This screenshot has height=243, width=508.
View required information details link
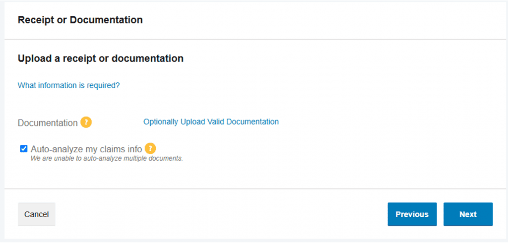tap(68, 85)
